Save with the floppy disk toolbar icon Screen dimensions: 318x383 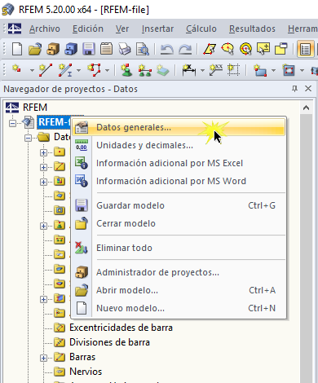tap(89, 49)
